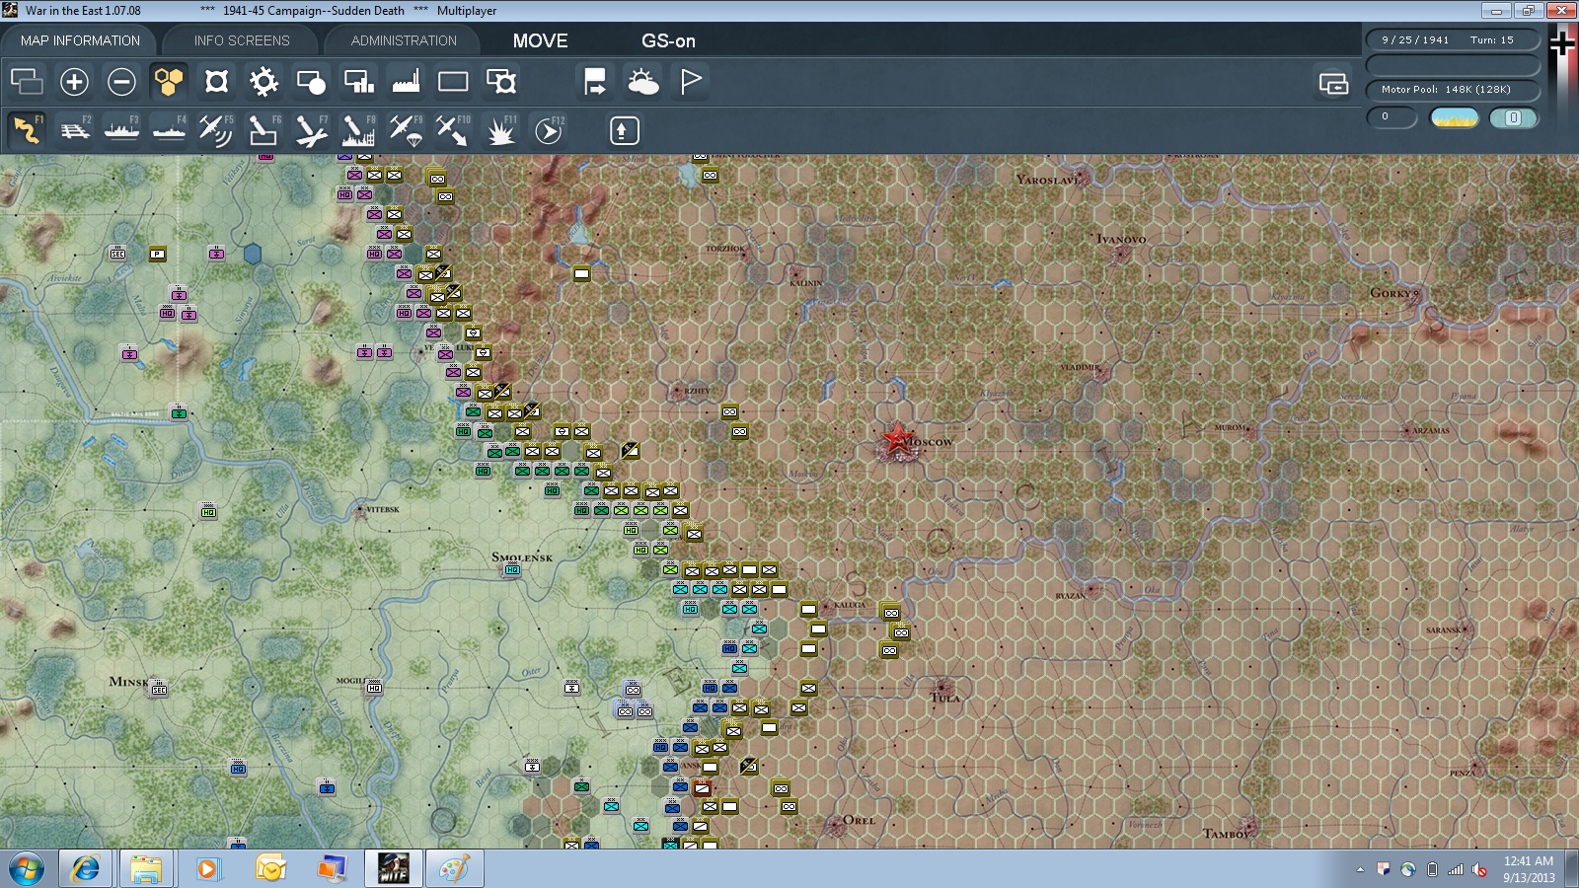Select Bomb City mode F8 icon
Screen dimensions: 1579x888
(x=358, y=130)
